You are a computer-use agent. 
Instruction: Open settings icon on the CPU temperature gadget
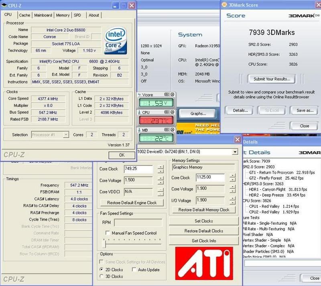(x=167, y=112)
